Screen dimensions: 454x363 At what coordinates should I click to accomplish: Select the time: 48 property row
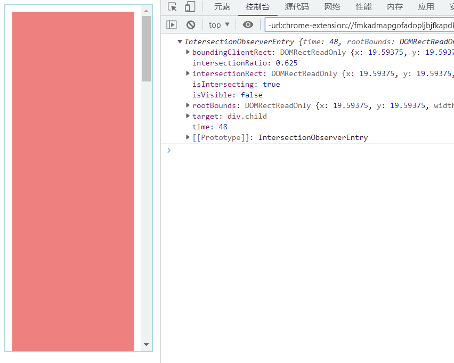coord(209,127)
